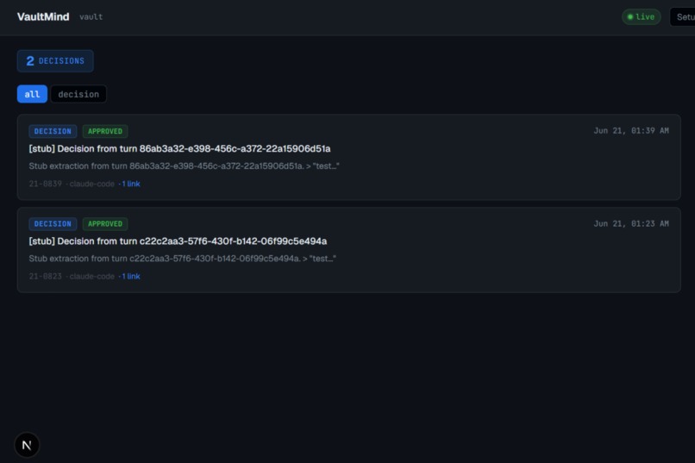The image size is (695, 463).
Task: Click the Jun 21, 01:39 AM timestamp
Action: coord(631,131)
